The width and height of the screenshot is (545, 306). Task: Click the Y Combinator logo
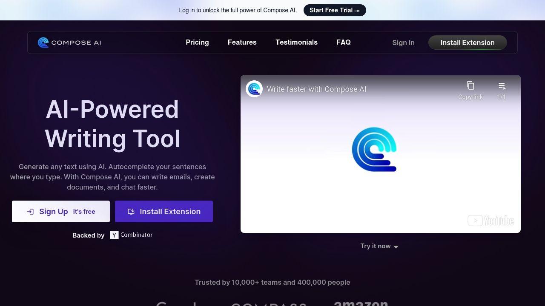131,235
